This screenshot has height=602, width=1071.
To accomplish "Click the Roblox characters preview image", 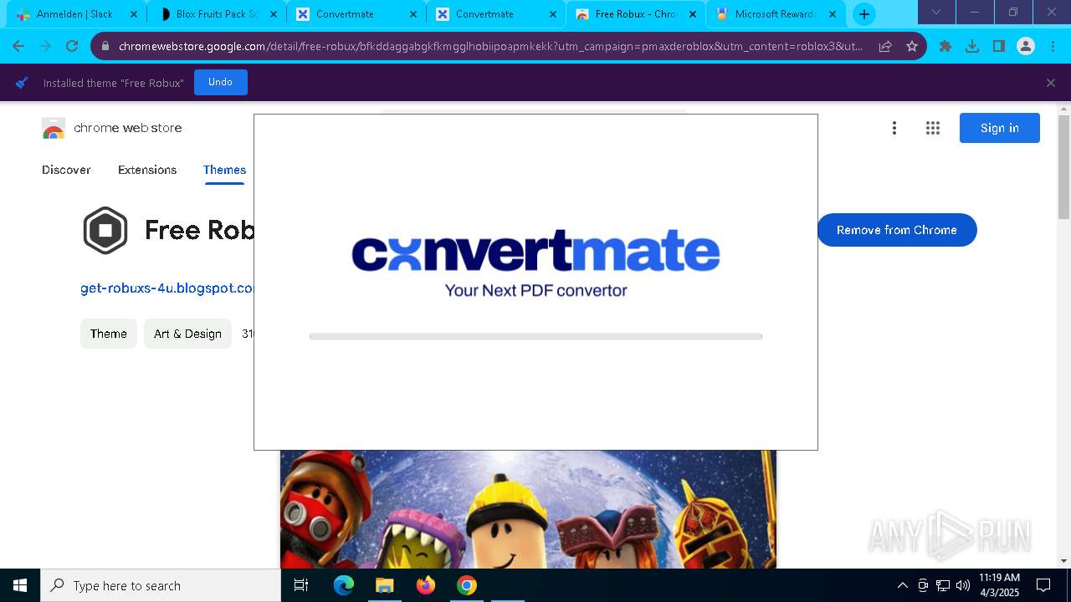I will (x=528, y=509).
